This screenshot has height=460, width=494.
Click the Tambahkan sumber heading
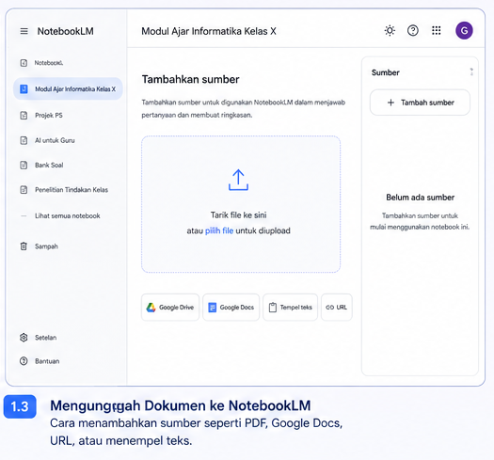point(191,79)
